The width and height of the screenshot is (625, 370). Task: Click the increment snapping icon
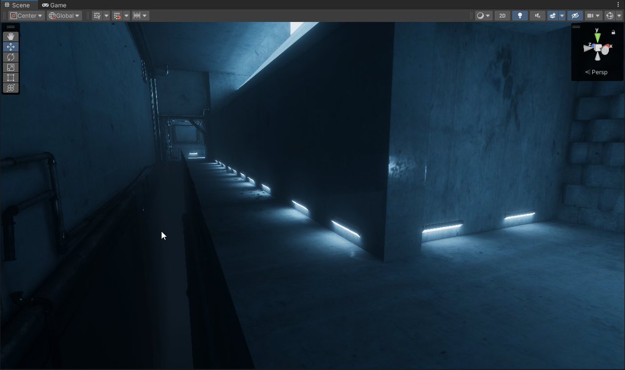click(137, 16)
